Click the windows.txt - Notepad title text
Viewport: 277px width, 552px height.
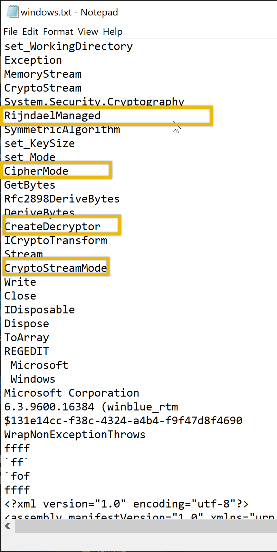[x=69, y=12]
